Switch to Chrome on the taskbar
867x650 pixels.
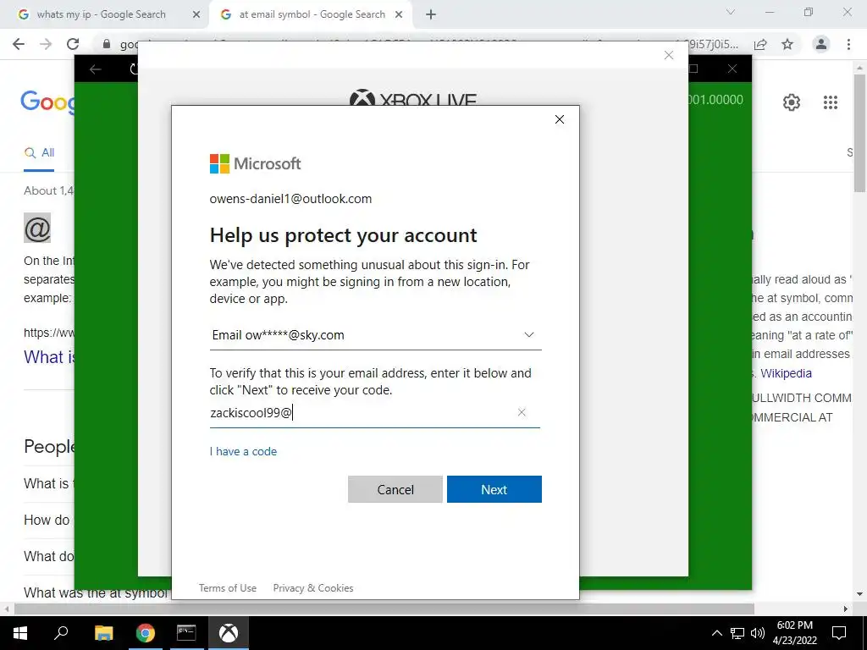[x=146, y=633]
